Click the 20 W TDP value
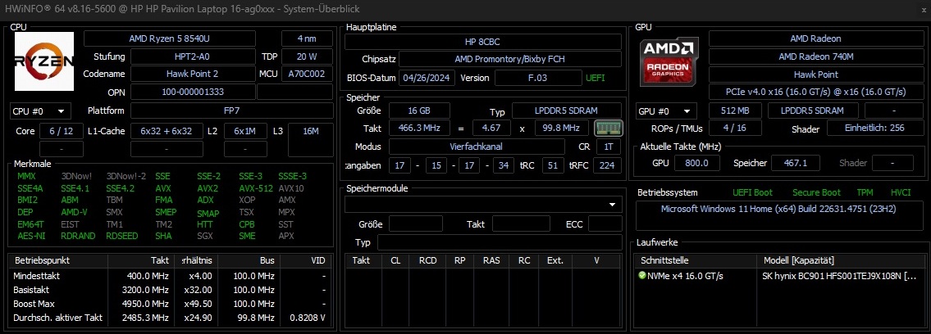 (307, 56)
